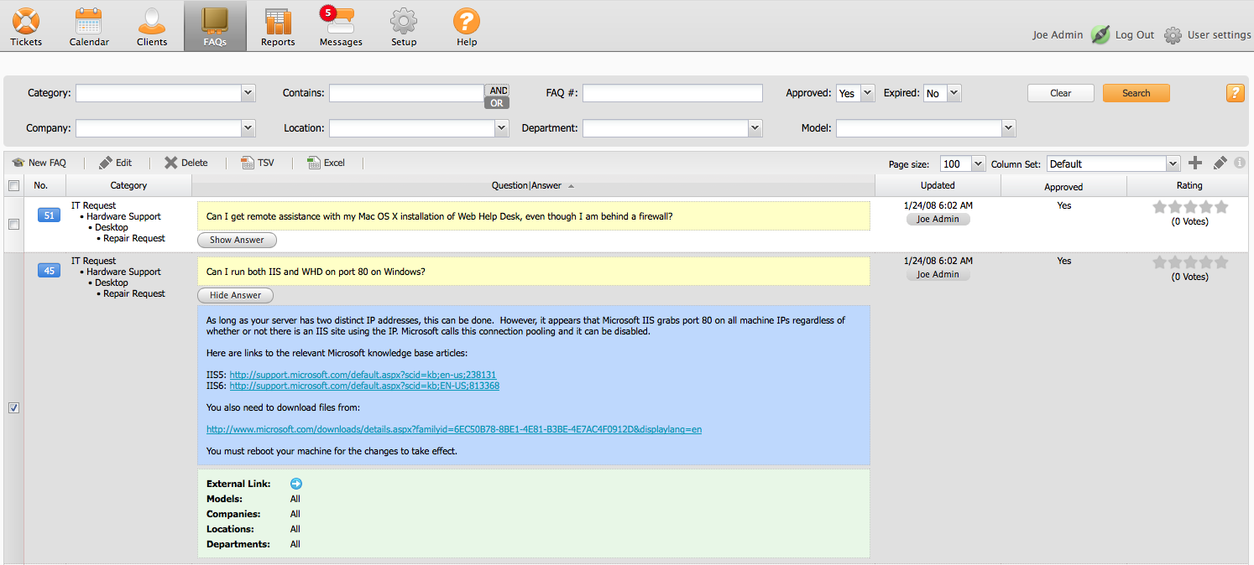Viewport: 1254px width, 565px height.
Task: Open the Reports module
Action: point(278,27)
